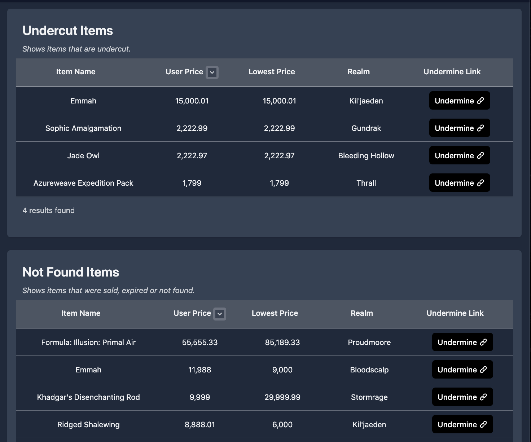Screen dimensions: 531x442
Task: Click the 6,000 lowest price value
Action: tap(282, 425)
